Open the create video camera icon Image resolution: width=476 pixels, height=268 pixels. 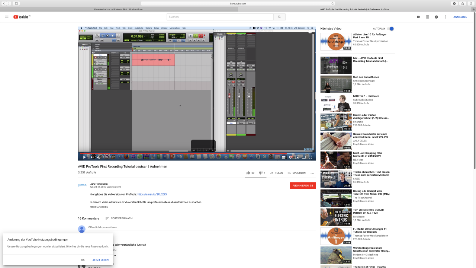pos(418,17)
